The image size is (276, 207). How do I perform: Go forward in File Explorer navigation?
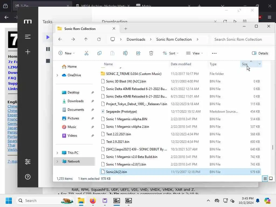(x=73, y=39)
